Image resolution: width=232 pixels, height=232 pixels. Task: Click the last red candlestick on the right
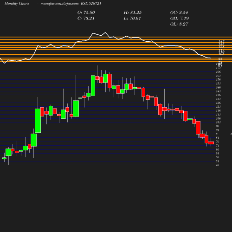click(211, 143)
